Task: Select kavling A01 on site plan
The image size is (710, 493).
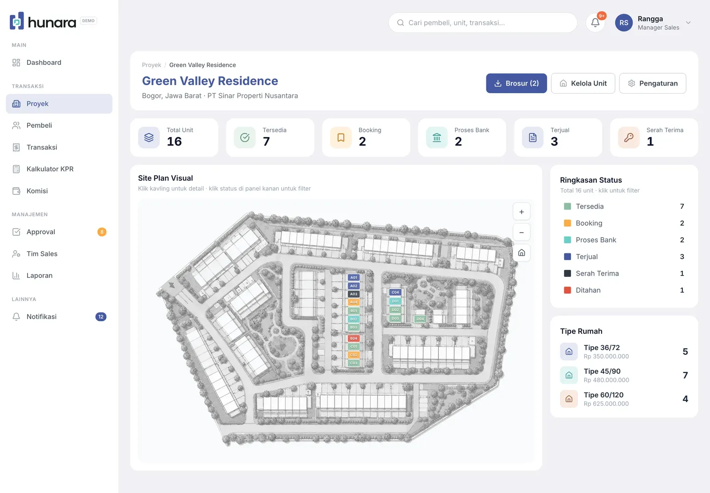Action: tap(354, 278)
